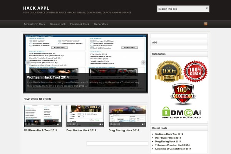Click the FEATURED STORIES heading

tap(37, 99)
